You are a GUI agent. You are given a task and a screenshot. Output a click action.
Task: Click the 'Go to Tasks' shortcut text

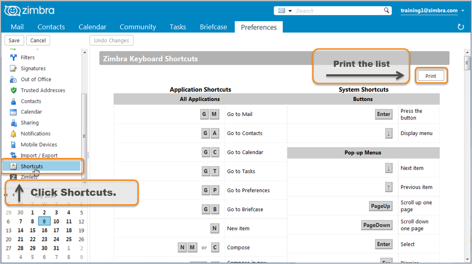pyautogui.click(x=241, y=171)
